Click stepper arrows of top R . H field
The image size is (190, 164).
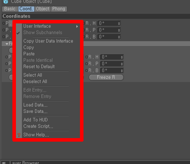(x=119, y=23)
